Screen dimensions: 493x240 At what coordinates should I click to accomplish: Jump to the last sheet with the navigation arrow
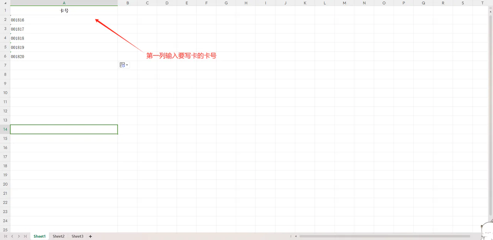tap(25, 236)
